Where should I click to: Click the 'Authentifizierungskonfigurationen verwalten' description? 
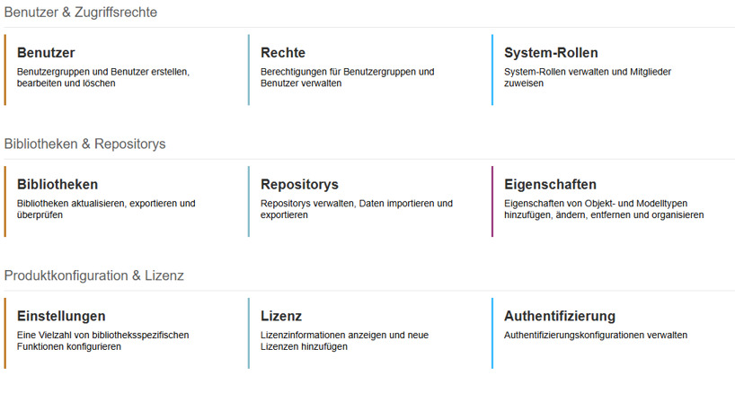pos(596,336)
